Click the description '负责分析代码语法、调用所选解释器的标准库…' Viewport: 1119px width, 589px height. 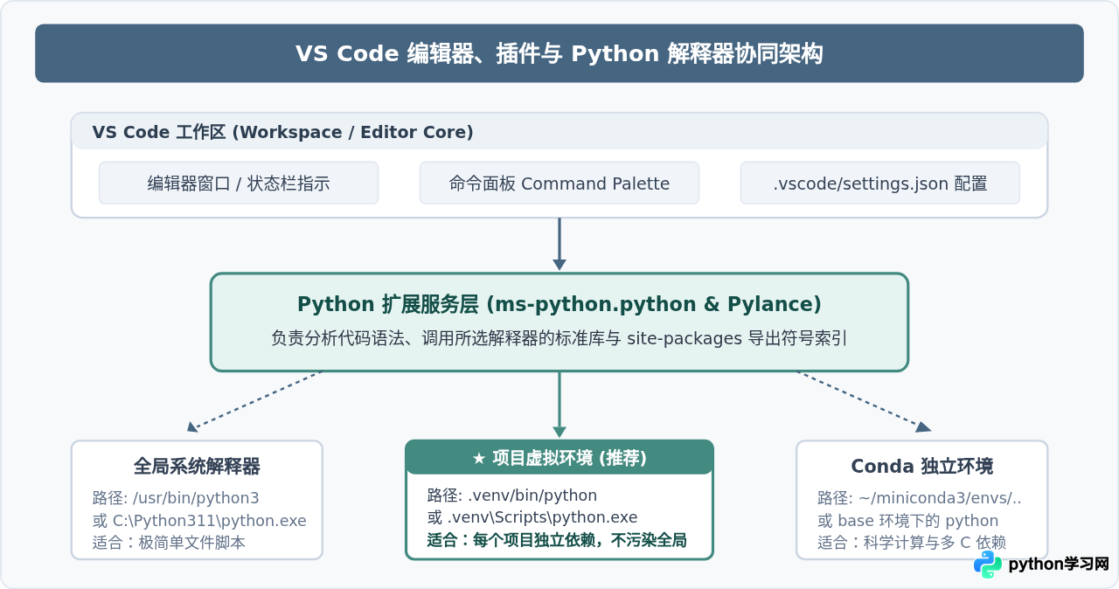pyautogui.click(x=559, y=338)
